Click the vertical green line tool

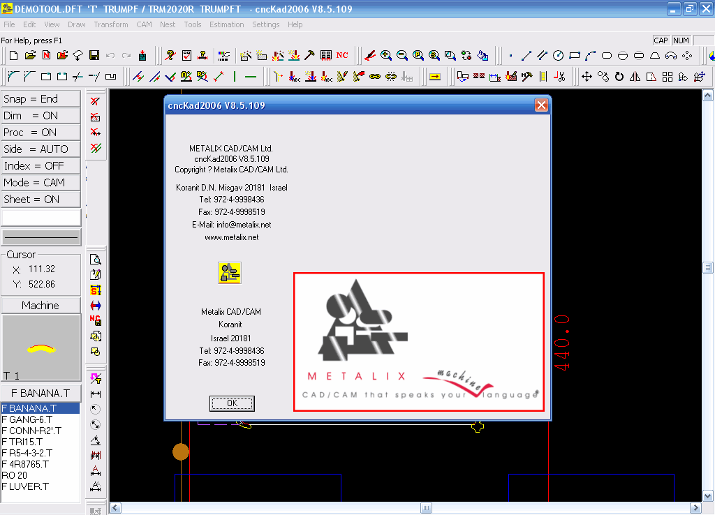point(235,77)
